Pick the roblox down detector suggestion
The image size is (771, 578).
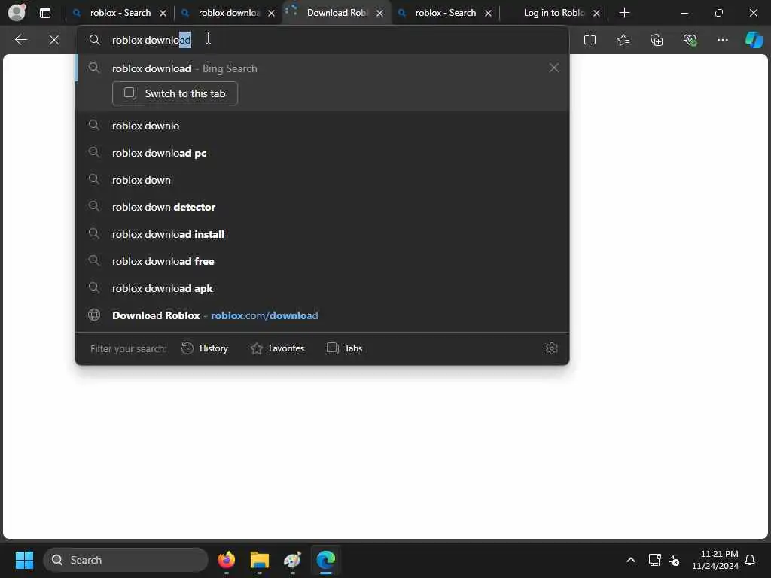coord(322,207)
